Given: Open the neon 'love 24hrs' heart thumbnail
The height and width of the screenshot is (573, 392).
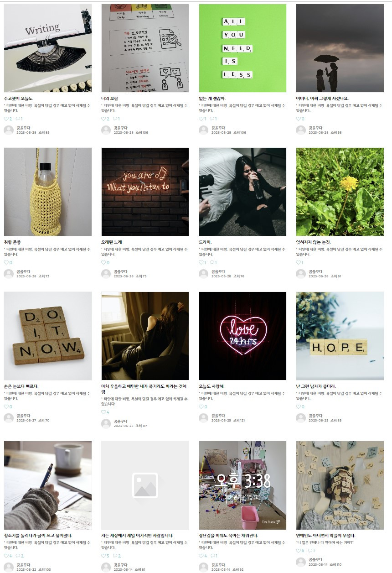Looking at the screenshot, I should pyautogui.click(x=242, y=336).
